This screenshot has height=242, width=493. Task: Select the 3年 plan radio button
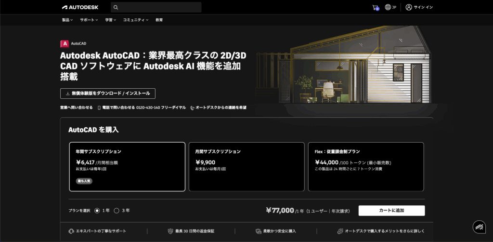[117, 211]
